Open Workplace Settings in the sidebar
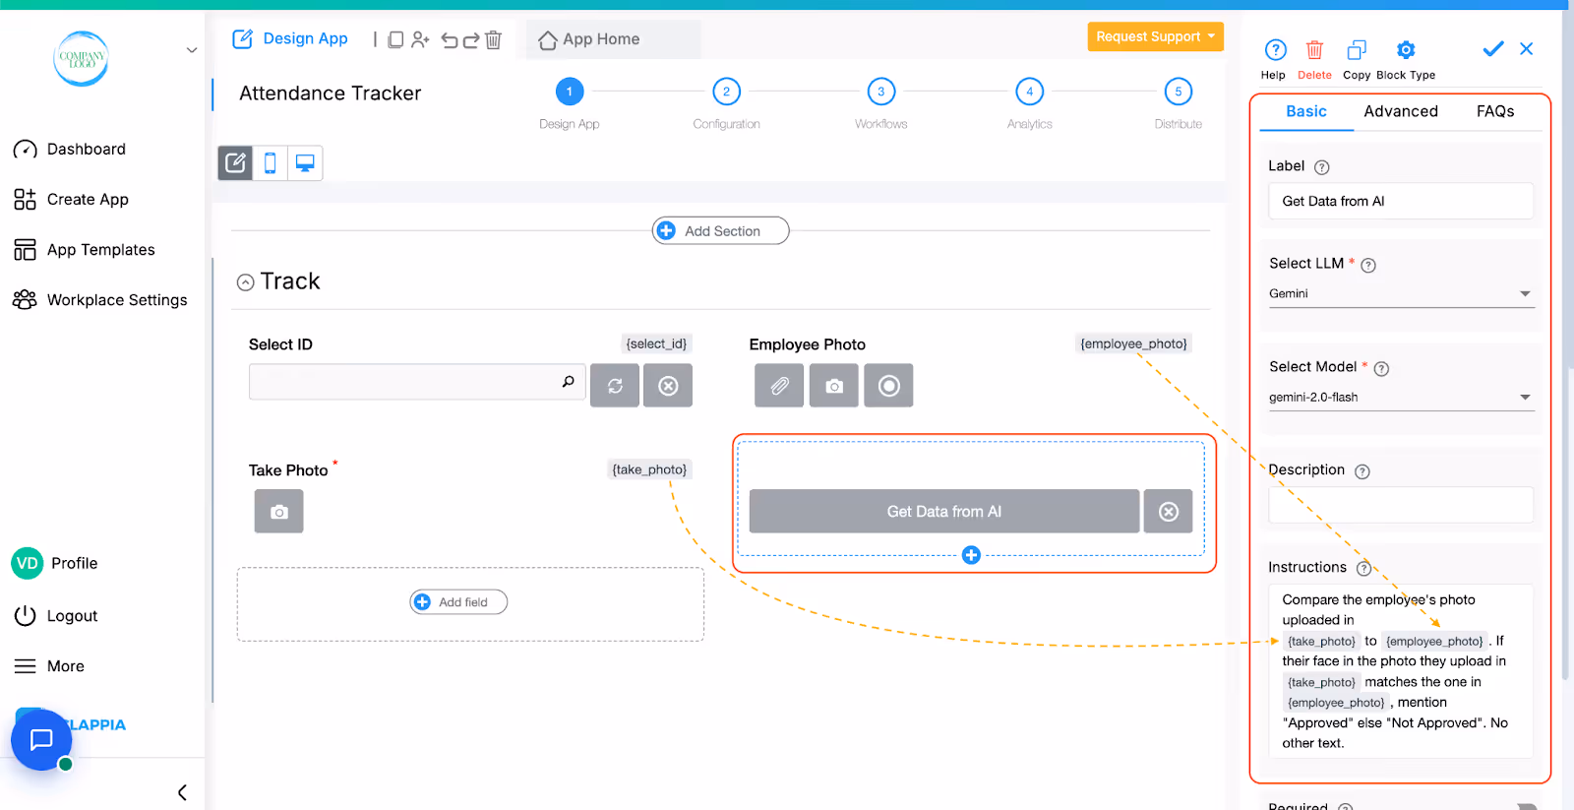 [99, 300]
